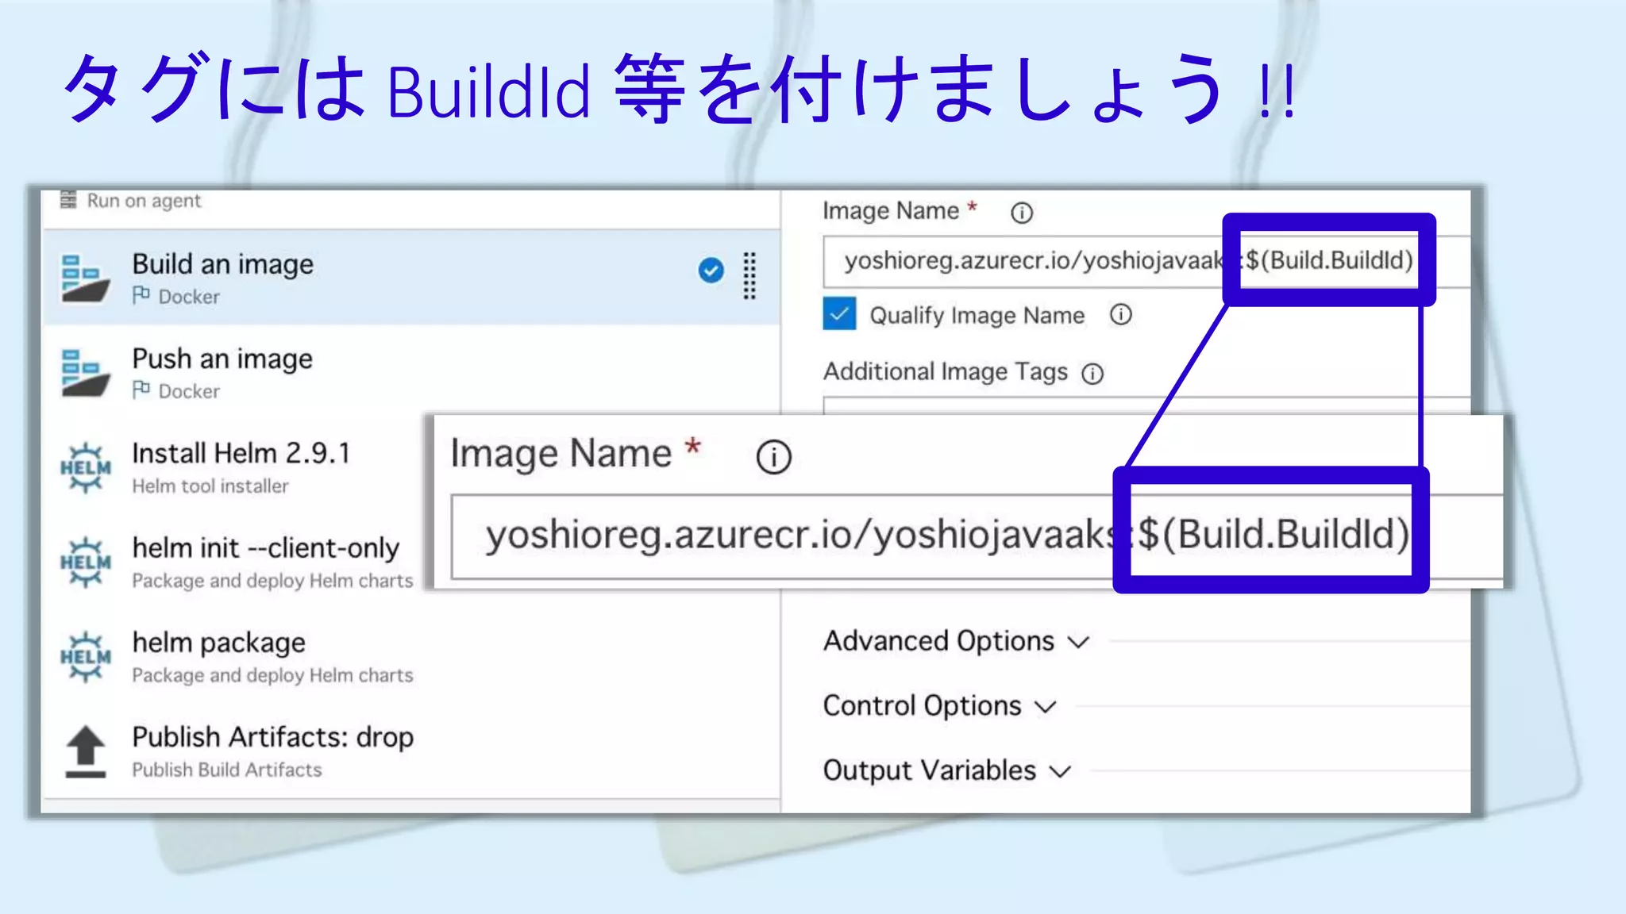
Task: Expand the Control Options section
Action: point(940,706)
